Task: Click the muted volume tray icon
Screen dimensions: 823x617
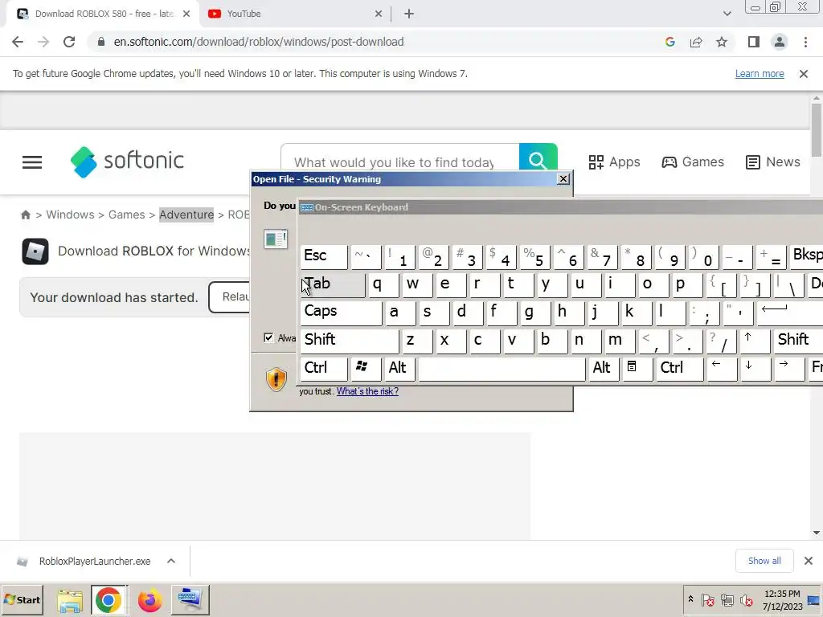Action: (747, 599)
